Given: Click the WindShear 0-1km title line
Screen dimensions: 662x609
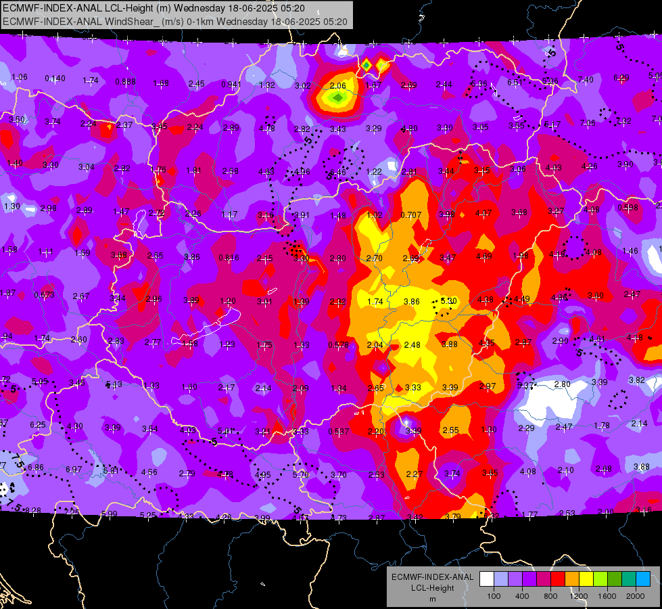Looking at the screenshot, I should [174, 22].
